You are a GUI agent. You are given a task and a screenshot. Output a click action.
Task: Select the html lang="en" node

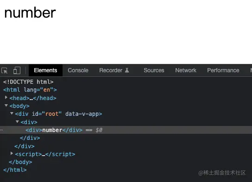[x=30, y=90]
